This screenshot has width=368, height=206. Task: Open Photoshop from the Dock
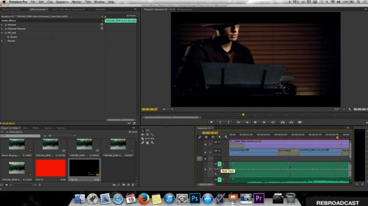[195, 198]
